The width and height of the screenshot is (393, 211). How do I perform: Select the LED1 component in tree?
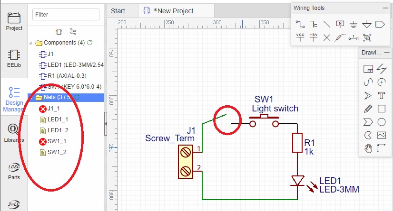coord(70,65)
